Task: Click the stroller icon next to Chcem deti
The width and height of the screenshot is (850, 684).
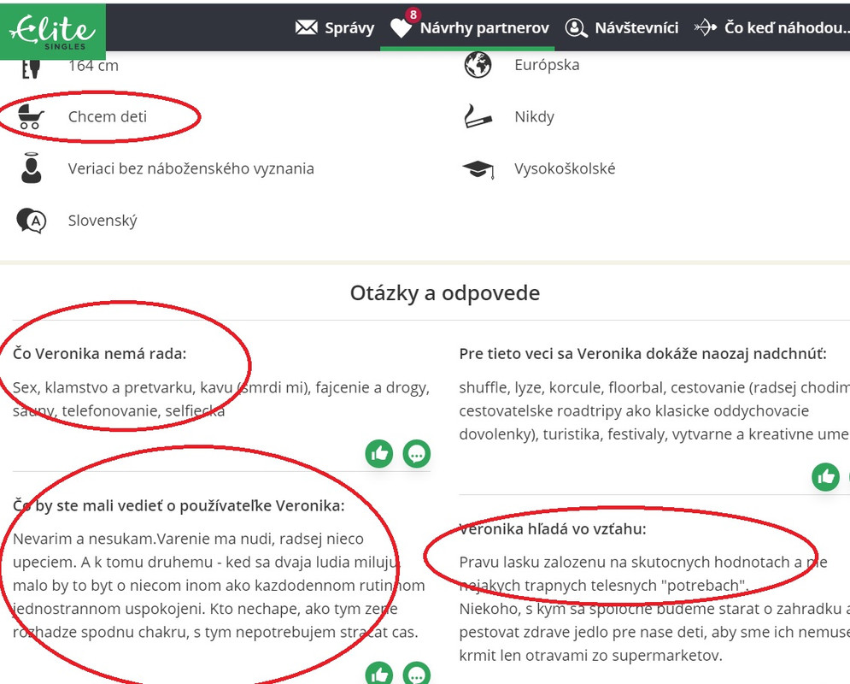Action: (x=31, y=116)
